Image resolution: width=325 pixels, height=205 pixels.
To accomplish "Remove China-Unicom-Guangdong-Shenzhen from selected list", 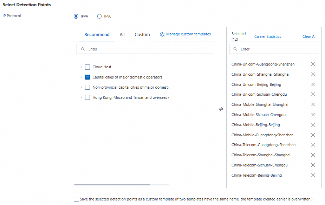I will [313, 64].
